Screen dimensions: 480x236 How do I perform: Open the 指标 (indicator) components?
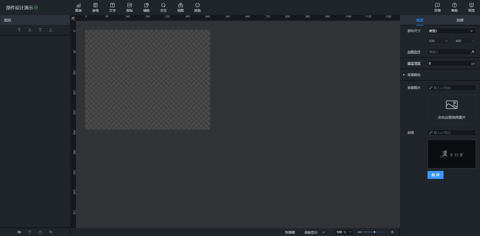(x=129, y=7)
